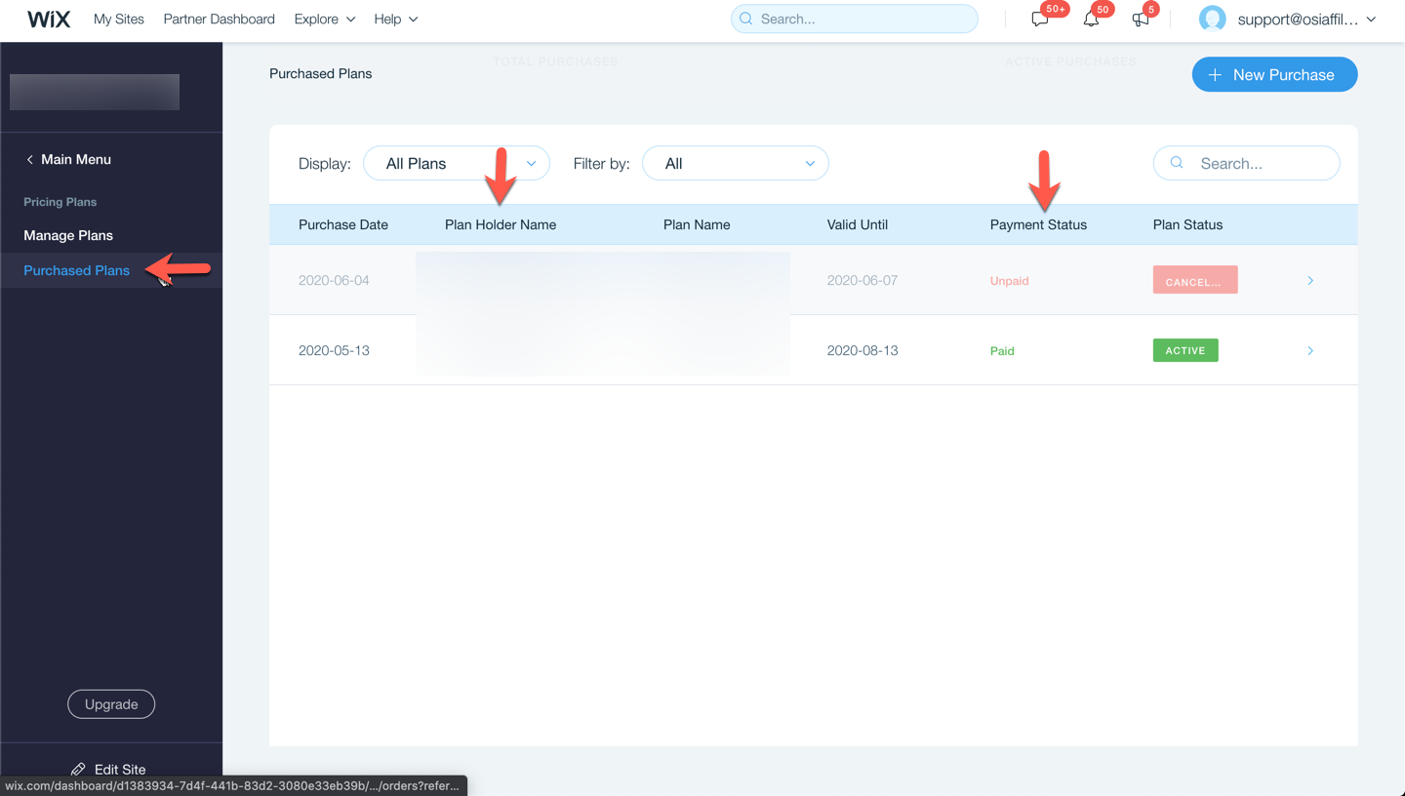The image size is (1405, 796).
Task: Open the Filter by All dropdown
Action: 736,163
